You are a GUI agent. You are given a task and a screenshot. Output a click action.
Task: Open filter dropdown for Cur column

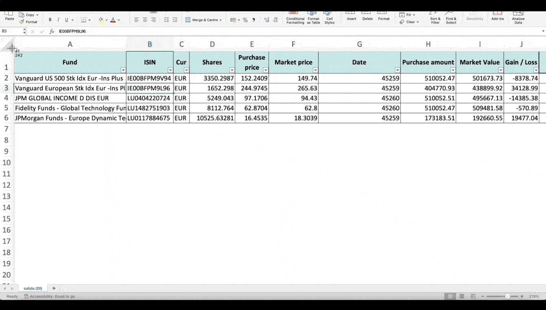(x=187, y=70)
